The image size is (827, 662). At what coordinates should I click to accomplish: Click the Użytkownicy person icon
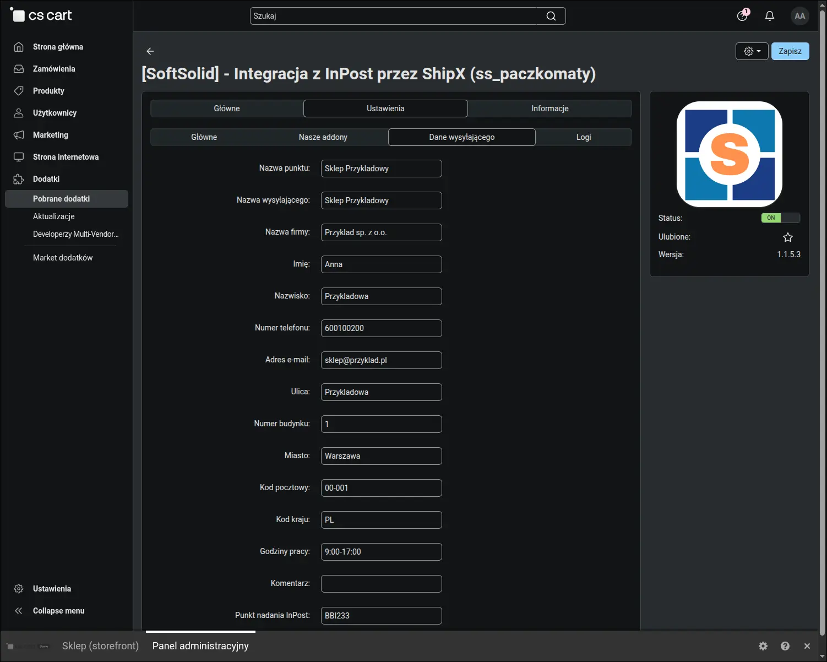(19, 113)
